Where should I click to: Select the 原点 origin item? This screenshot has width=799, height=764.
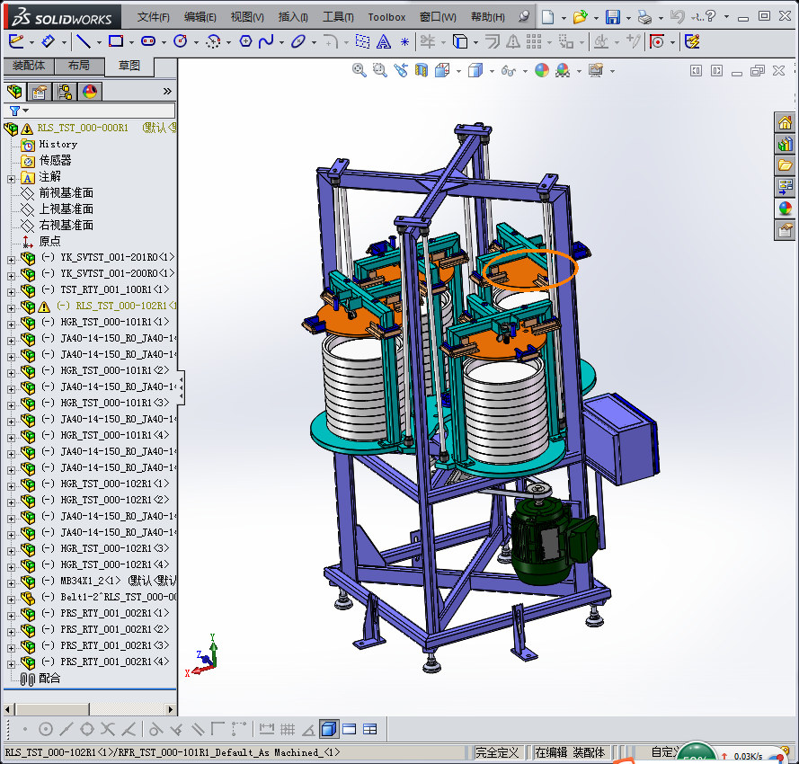[x=50, y=241]
